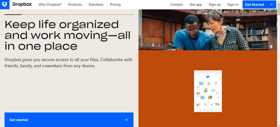This screenshot has width=280, height=127.
Task: Click the top-left shared folder icon in illustration
Action: click(x=201, y=83)
